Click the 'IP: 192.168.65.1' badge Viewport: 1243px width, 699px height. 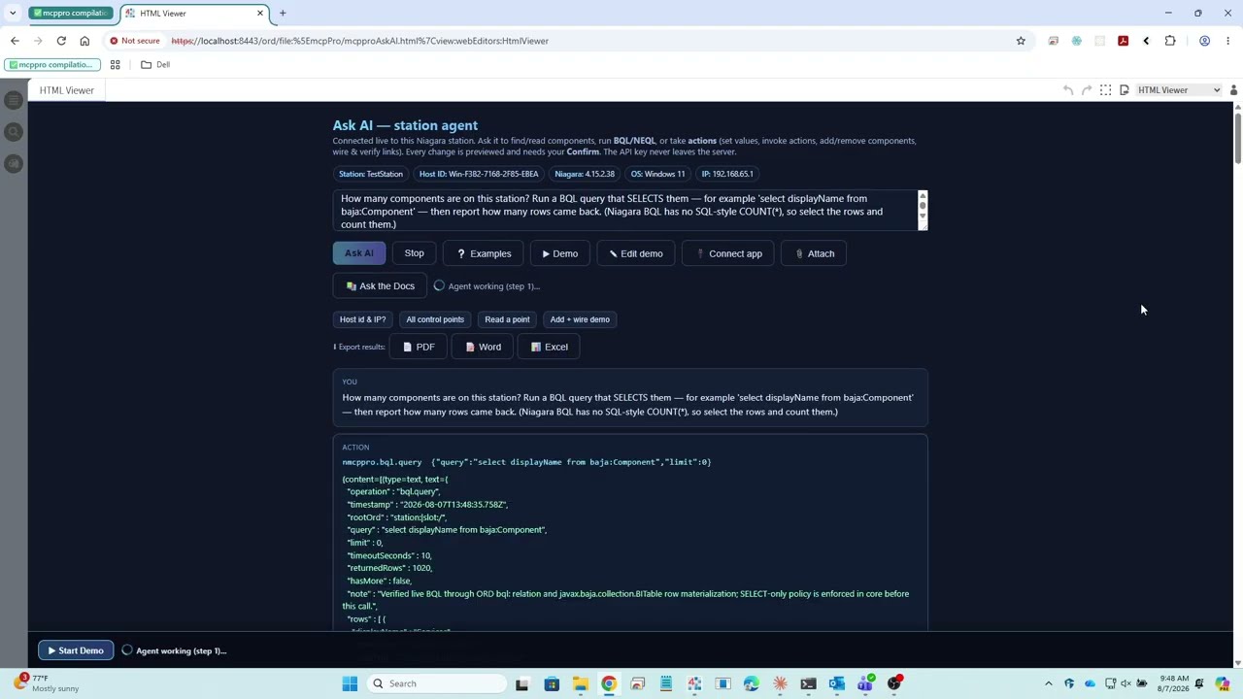click(727, 174)
